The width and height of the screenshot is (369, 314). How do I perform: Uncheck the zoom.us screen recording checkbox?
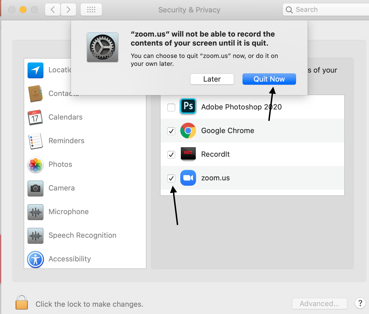coord(171,178)
